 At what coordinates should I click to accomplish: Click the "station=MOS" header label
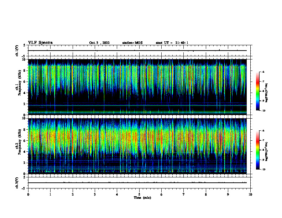[x=132, y=43]
